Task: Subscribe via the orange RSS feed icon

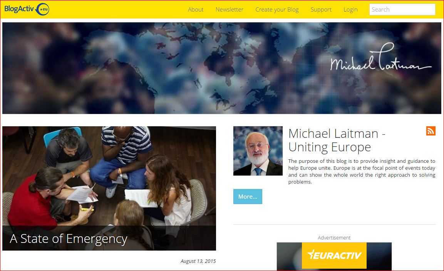Action: click(x=431, y=131)
